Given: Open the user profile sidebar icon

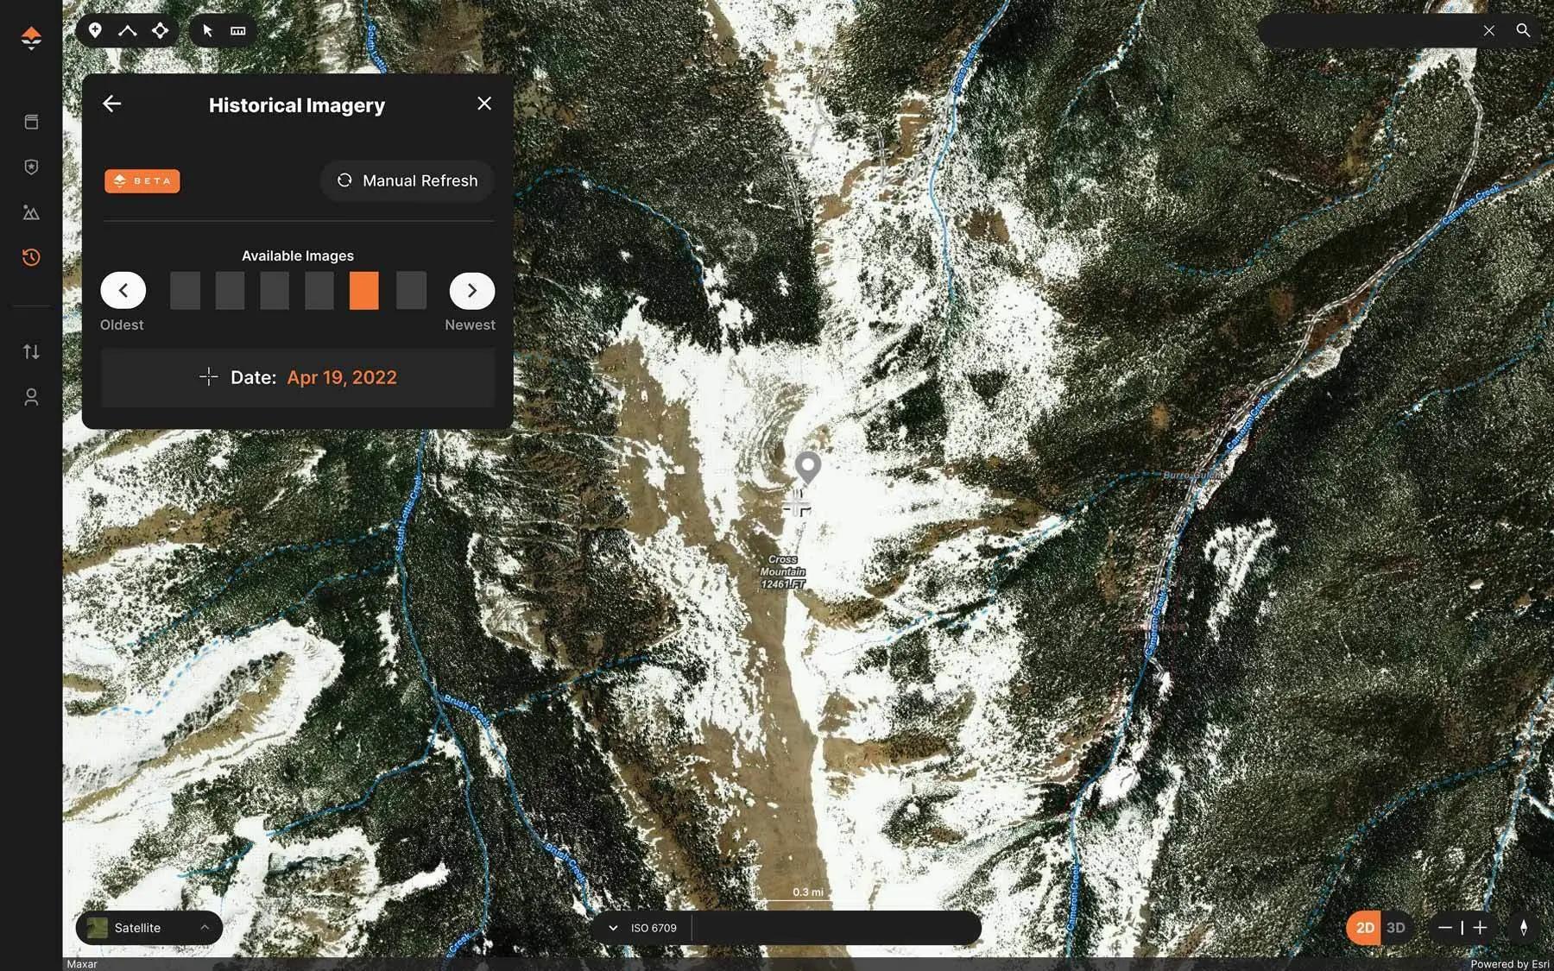Looking at the screenshot, I should click(31, 397).
